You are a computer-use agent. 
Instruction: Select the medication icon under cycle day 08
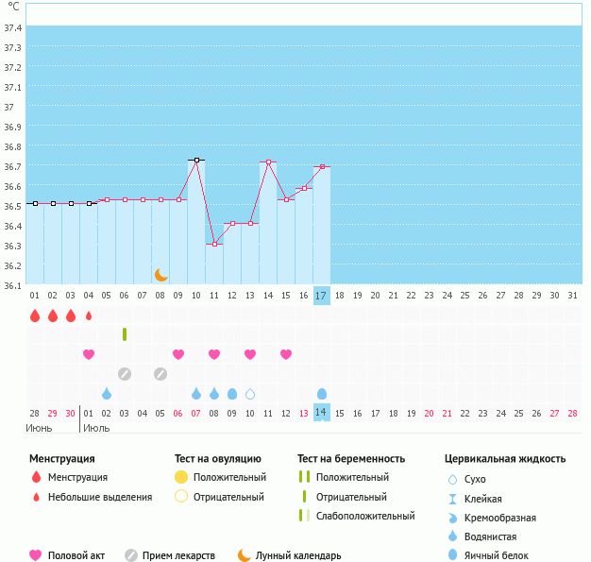coord(160,374)
